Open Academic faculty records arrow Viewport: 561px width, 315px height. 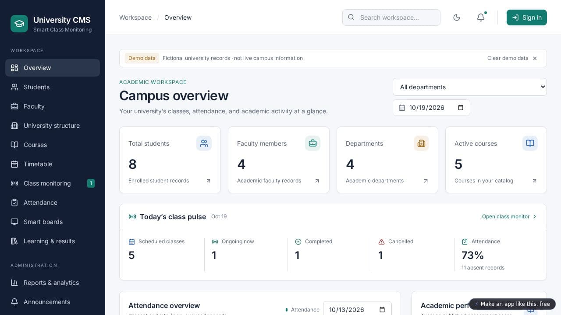(317, 181)
